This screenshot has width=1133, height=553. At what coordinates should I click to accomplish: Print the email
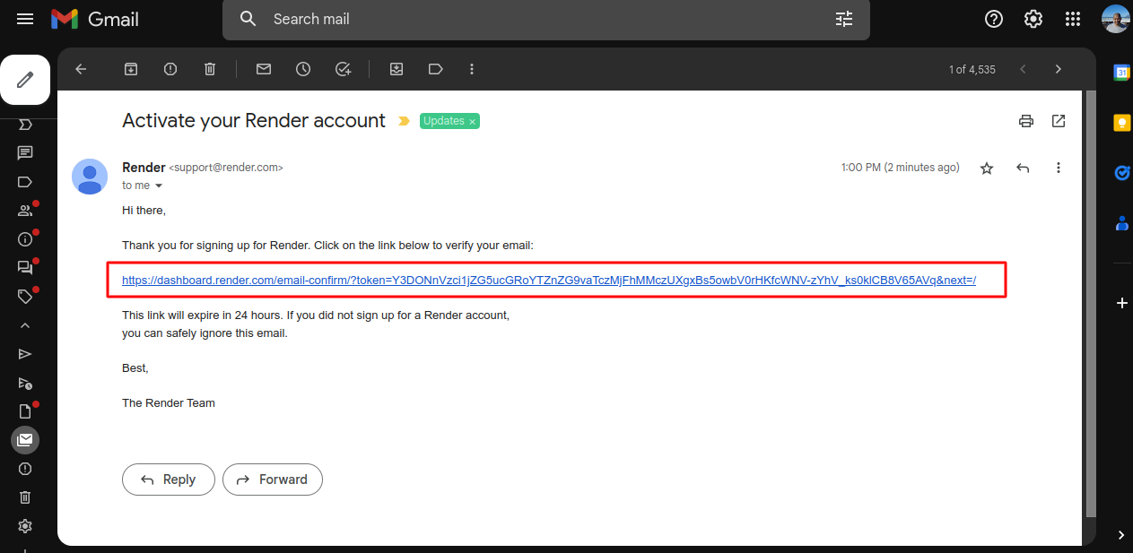tap(1025, 120)
